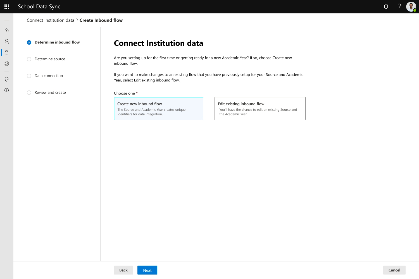This screenshot has height=279, width=419.
Task: Click the Connect Institution data breadcrumb
Action: [51, 20]
